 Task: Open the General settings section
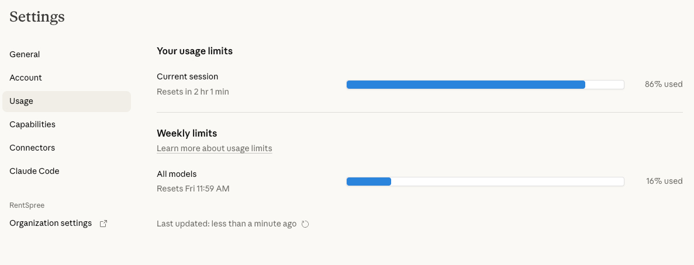pyautogui.click(x=25, y=54)
